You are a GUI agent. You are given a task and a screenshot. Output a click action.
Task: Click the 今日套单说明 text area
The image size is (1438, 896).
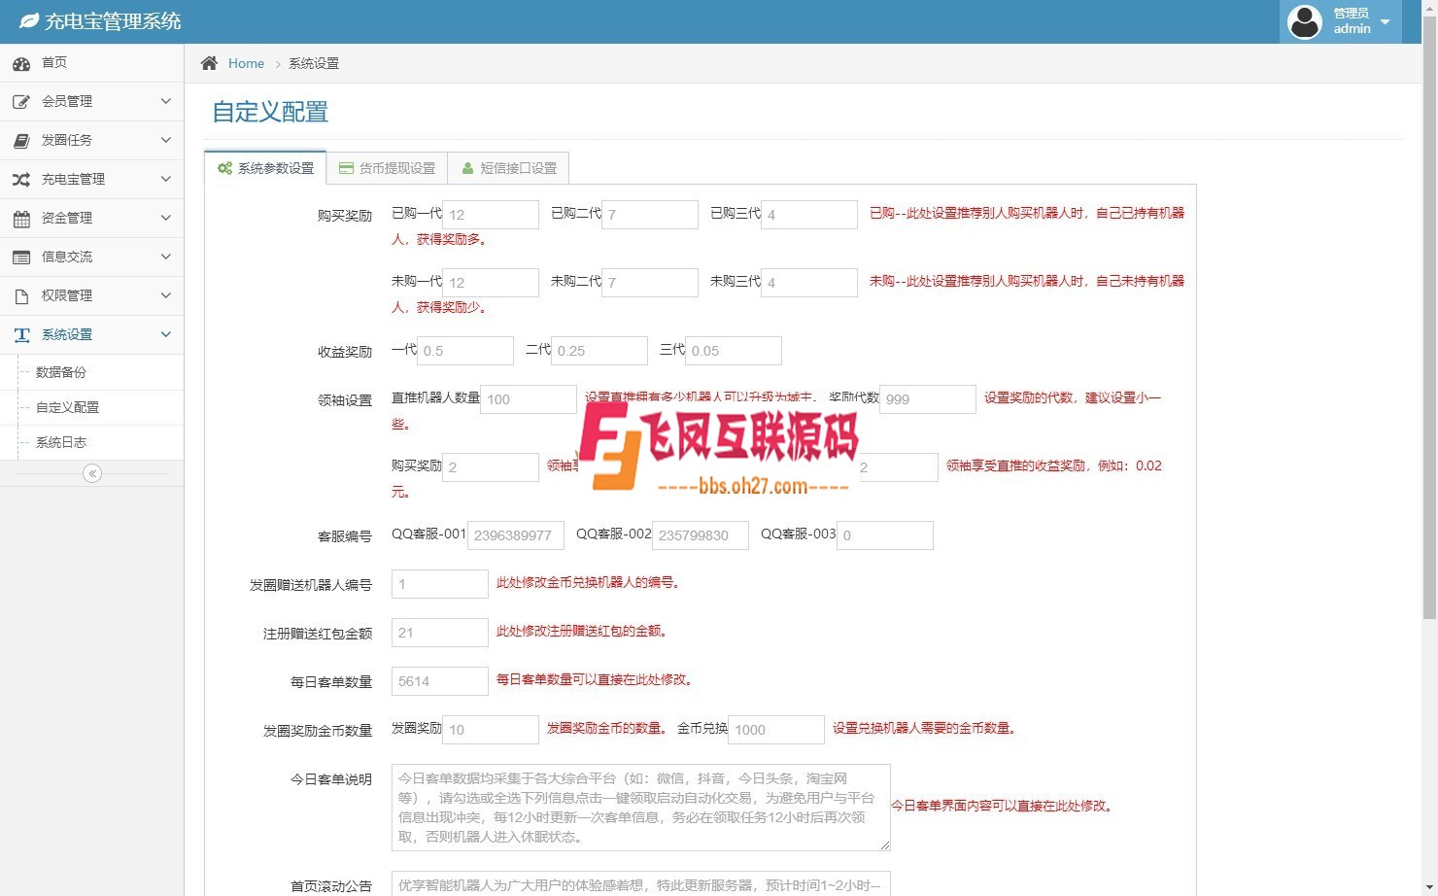[641, 808]
